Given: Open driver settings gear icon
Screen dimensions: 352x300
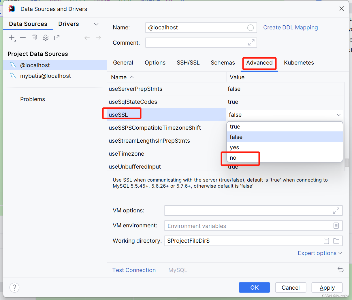Looking at the screenshot, I should click(46, 38).
